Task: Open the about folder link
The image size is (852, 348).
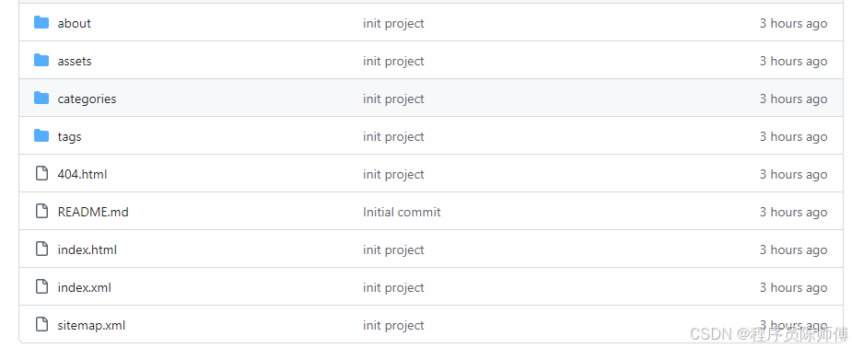Action: 75,23
